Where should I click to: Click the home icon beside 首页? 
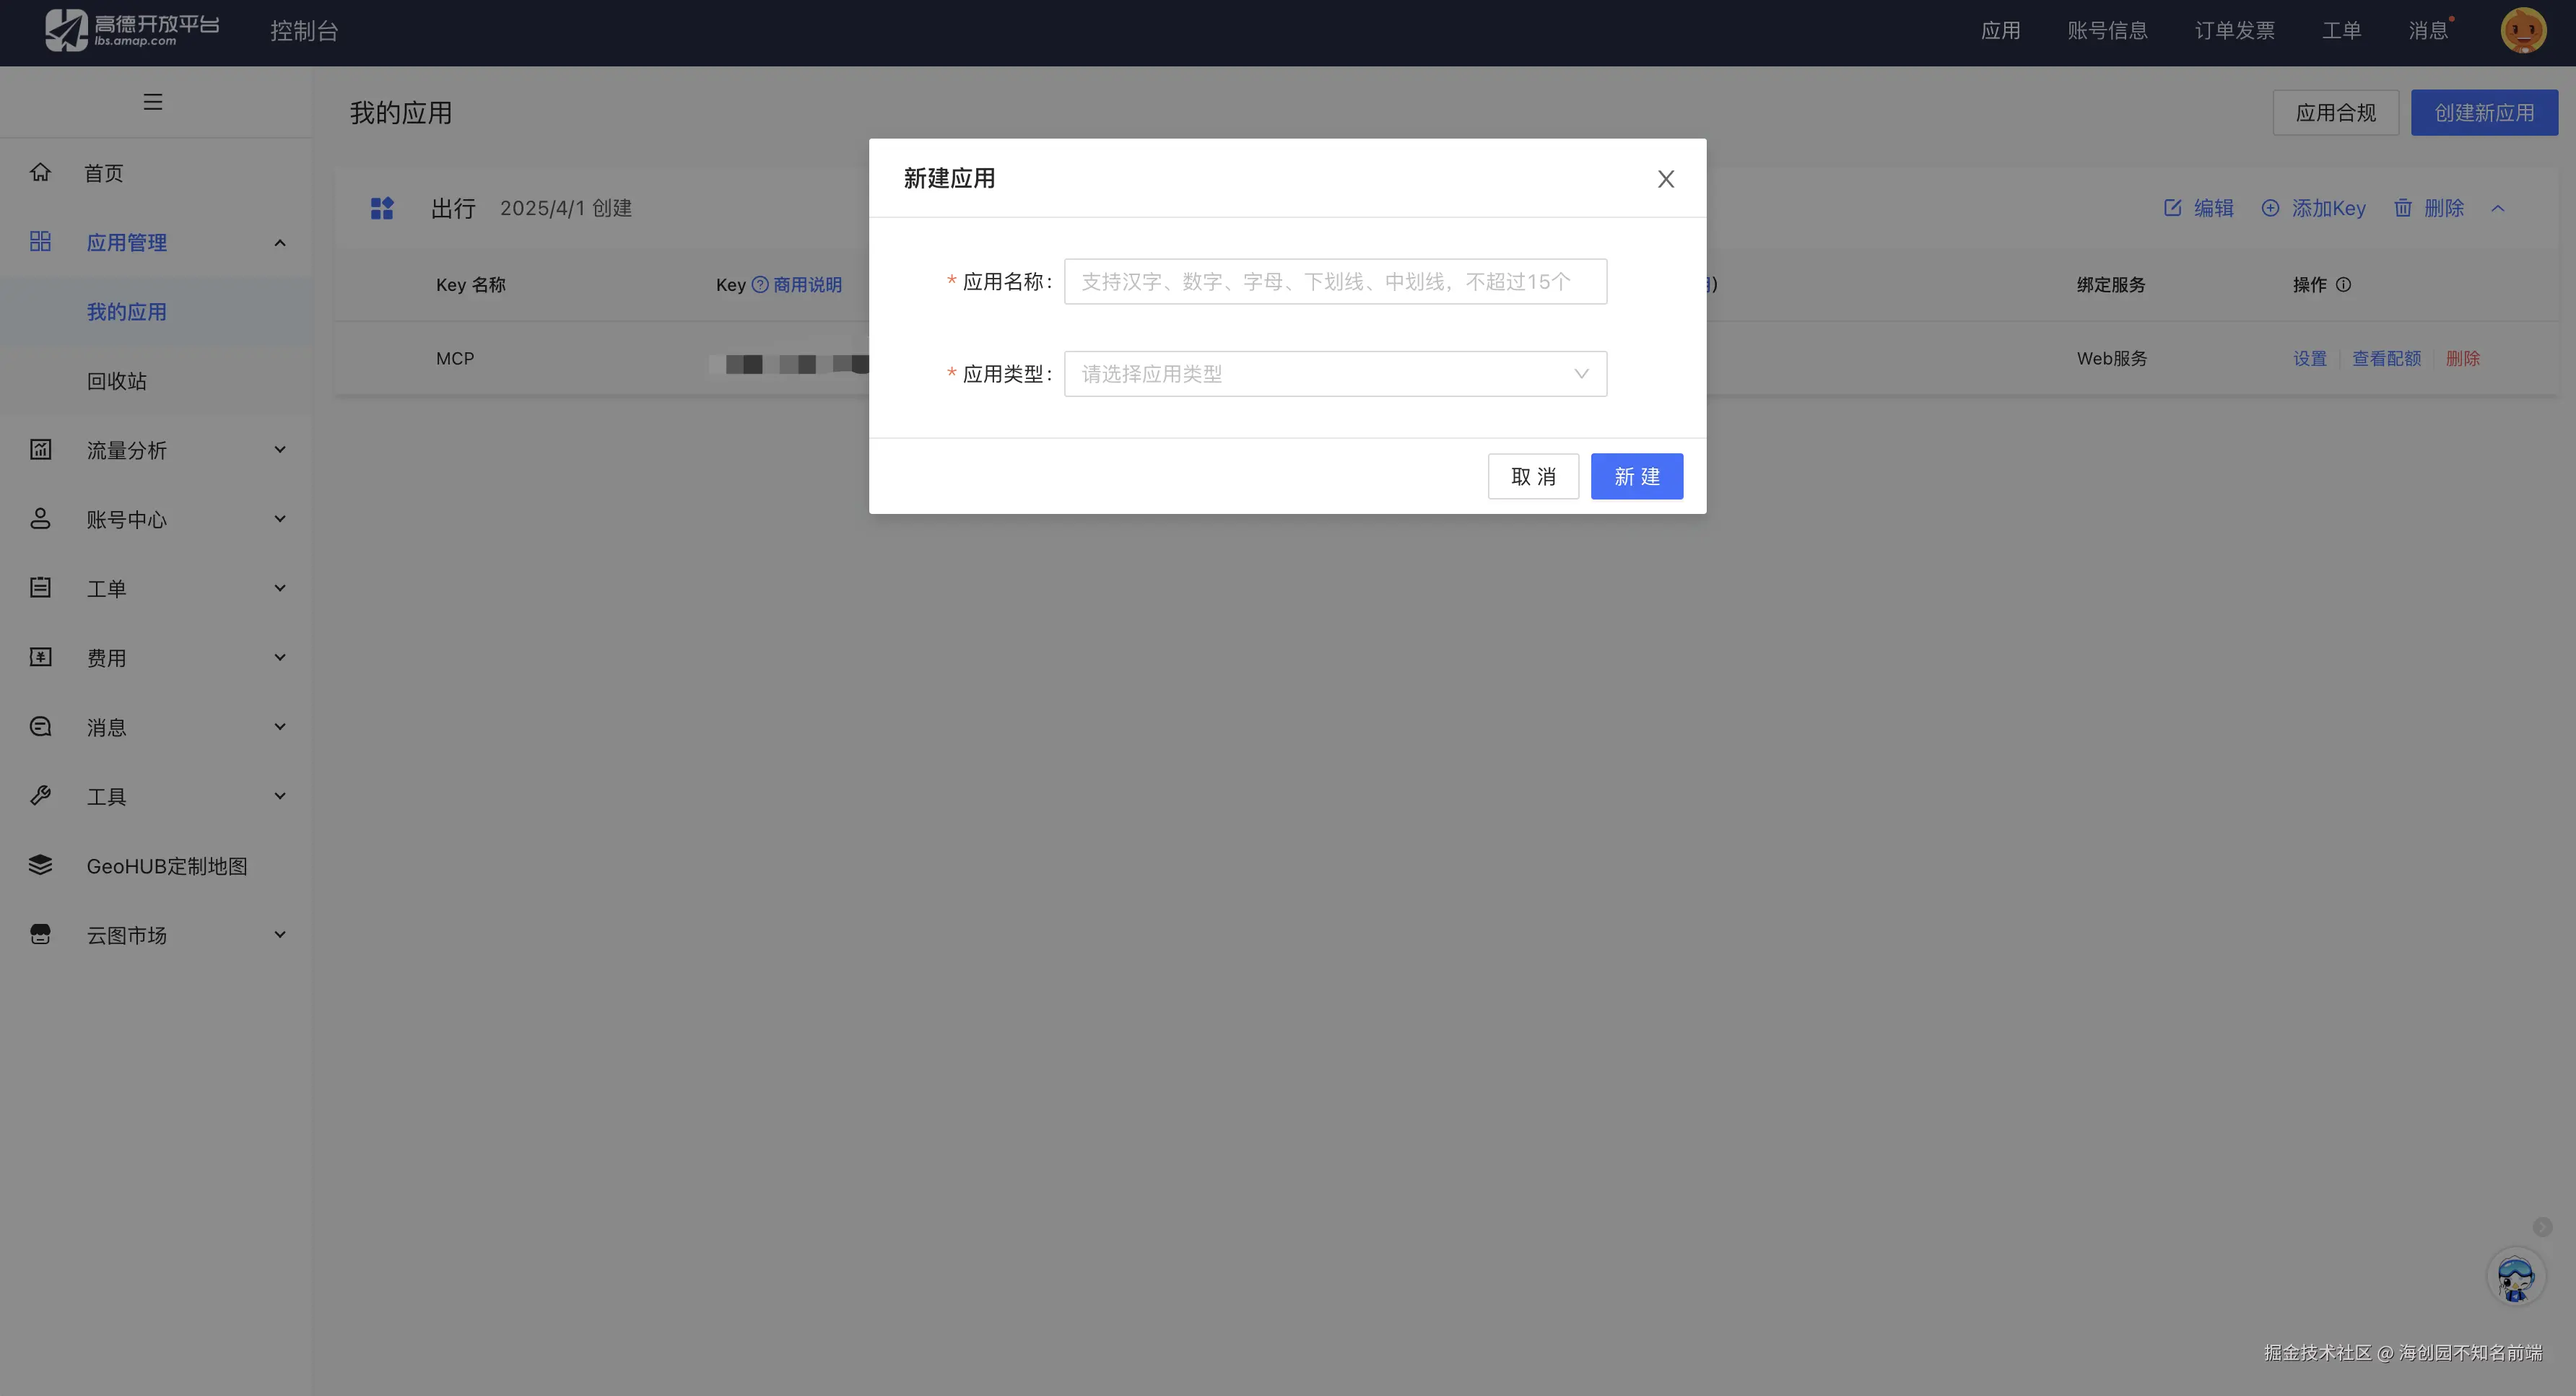[x=40, y=172]
